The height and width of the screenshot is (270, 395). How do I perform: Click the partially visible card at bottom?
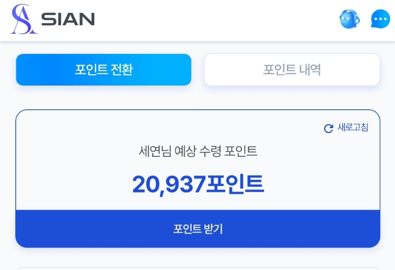(197, 269)
